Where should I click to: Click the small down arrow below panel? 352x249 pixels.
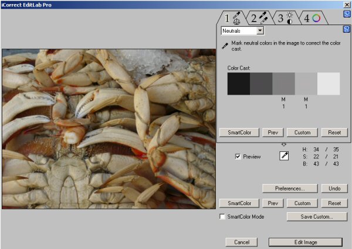[284, 144]
